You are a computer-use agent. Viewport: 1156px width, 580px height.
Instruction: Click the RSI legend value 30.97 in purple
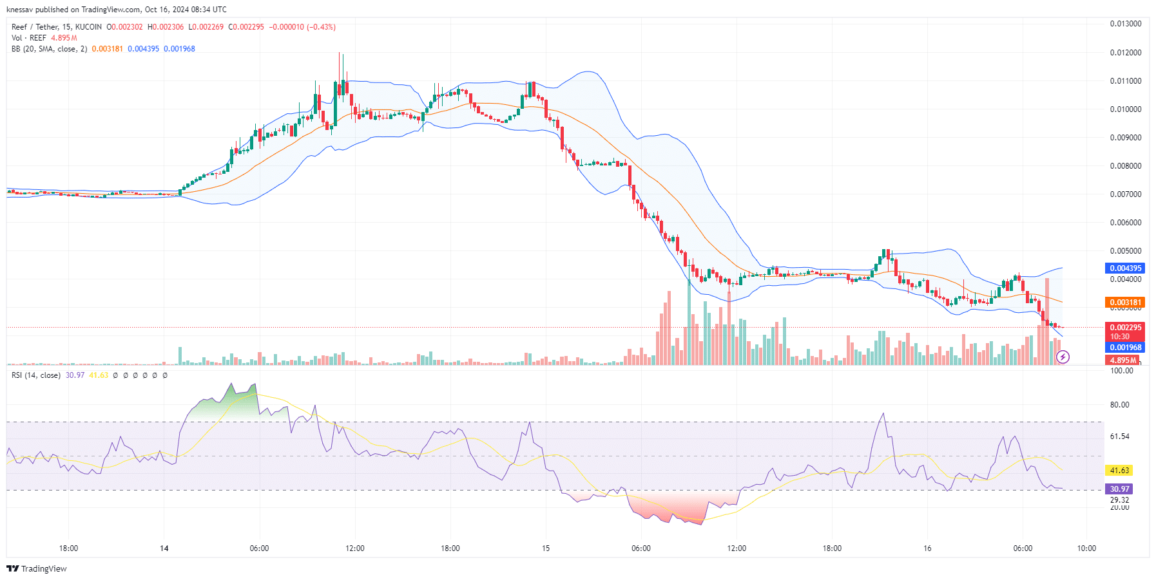[75, 375]
